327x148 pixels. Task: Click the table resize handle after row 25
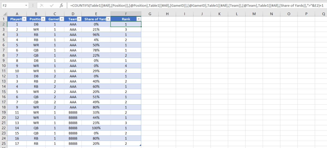point(140,145)
